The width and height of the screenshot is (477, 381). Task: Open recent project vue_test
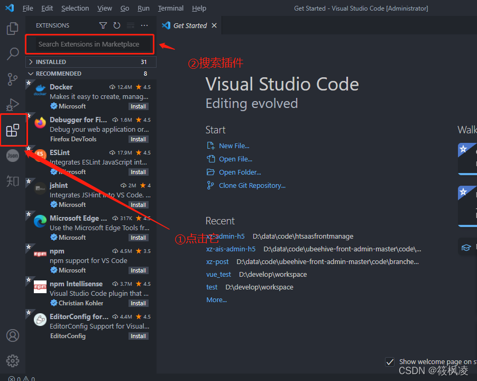218,274
